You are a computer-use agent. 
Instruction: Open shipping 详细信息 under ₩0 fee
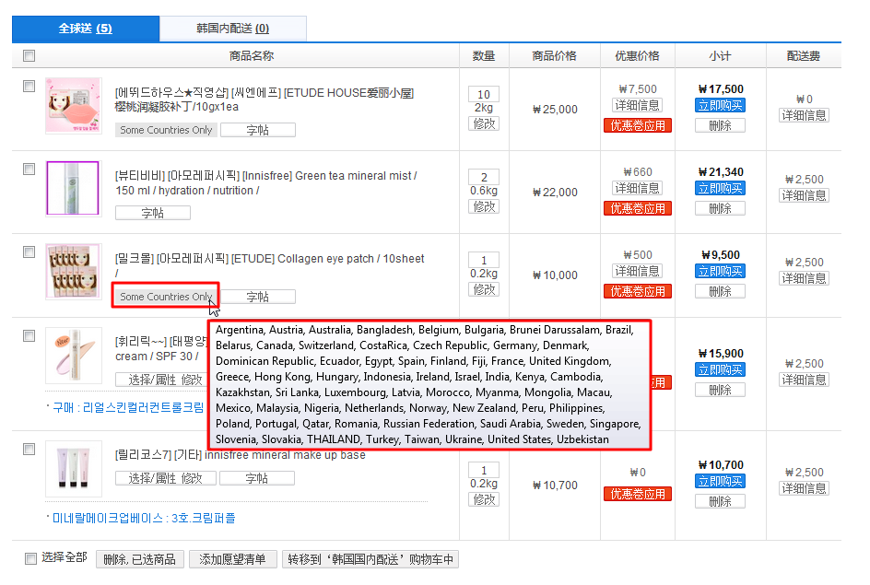click(804, 115)
